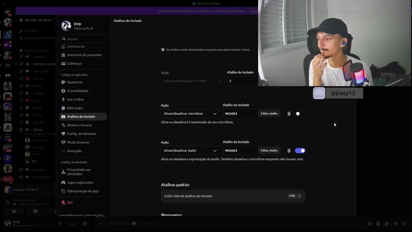The height and width of the screenshot is (232, 412).
Task: Click the user settings gear icon at bottom
Action: [85, 224]
